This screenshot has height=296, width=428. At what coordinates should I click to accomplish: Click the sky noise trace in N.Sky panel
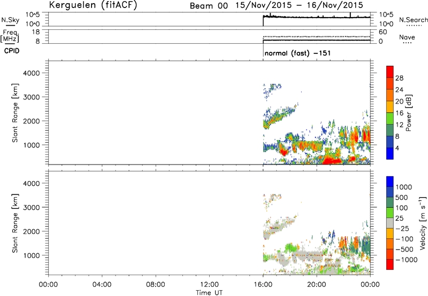[x=317, y=17]
